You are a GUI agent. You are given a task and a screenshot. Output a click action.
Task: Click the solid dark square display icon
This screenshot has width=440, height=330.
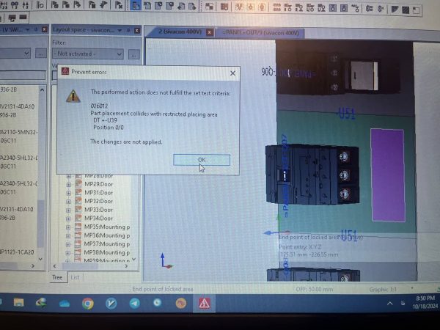[406, 10]
